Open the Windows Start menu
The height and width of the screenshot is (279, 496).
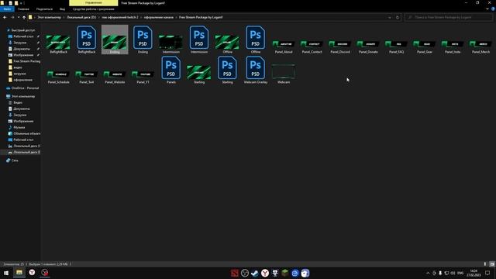[x=6, y=273]
